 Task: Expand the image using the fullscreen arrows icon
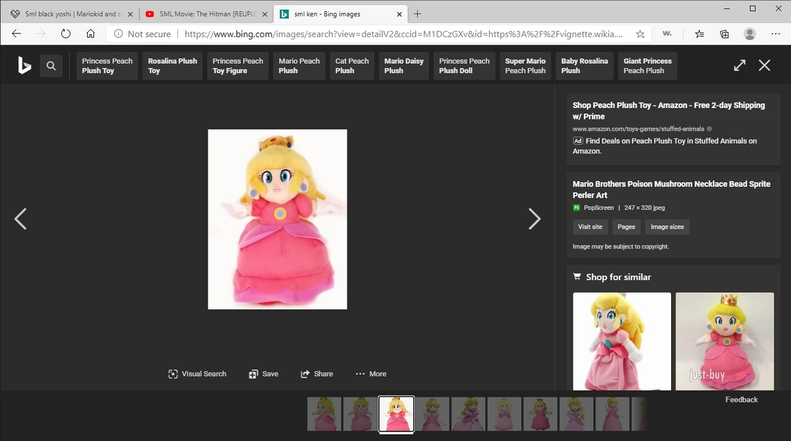(x=739, y=65)
